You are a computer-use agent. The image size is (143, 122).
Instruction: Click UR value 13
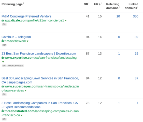click(100, 53)
